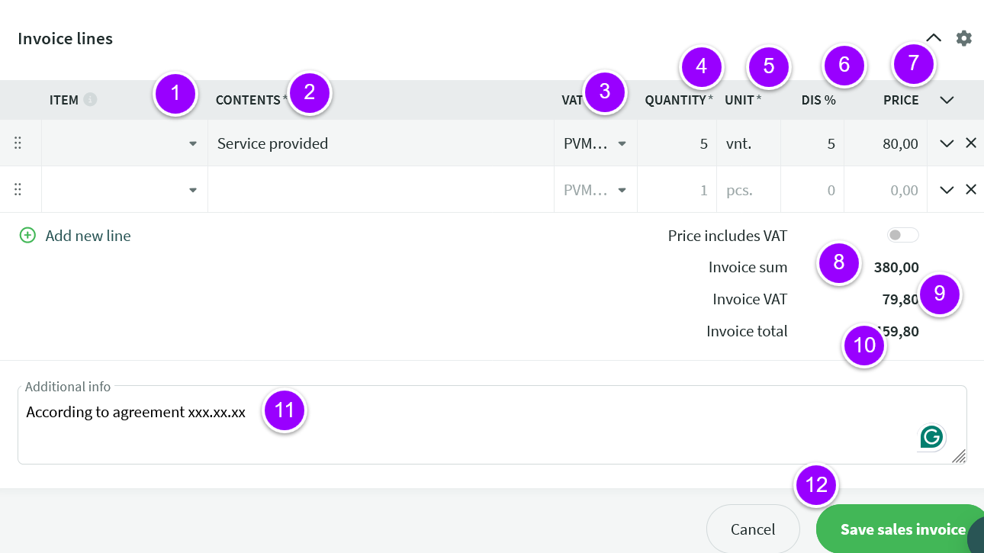984x553 pixels.
Task: Click the Cancel button
Action: [x=753, y=529]
